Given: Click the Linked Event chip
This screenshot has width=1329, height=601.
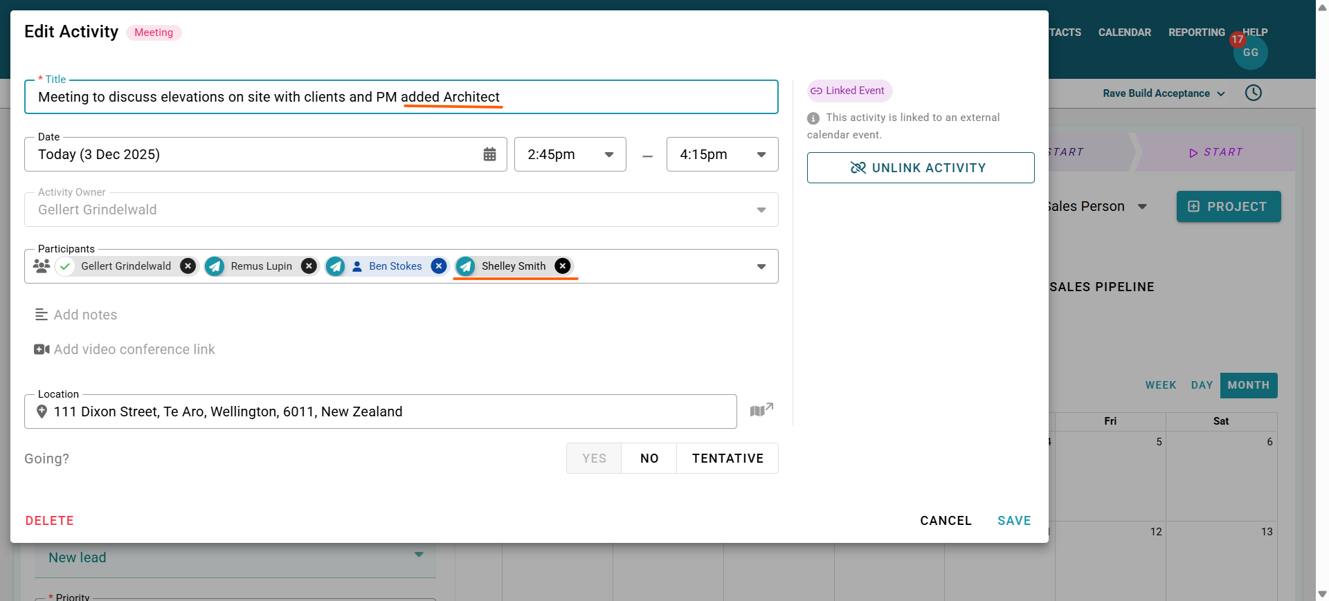Looking at the screenshot, I should pos(849,91).
